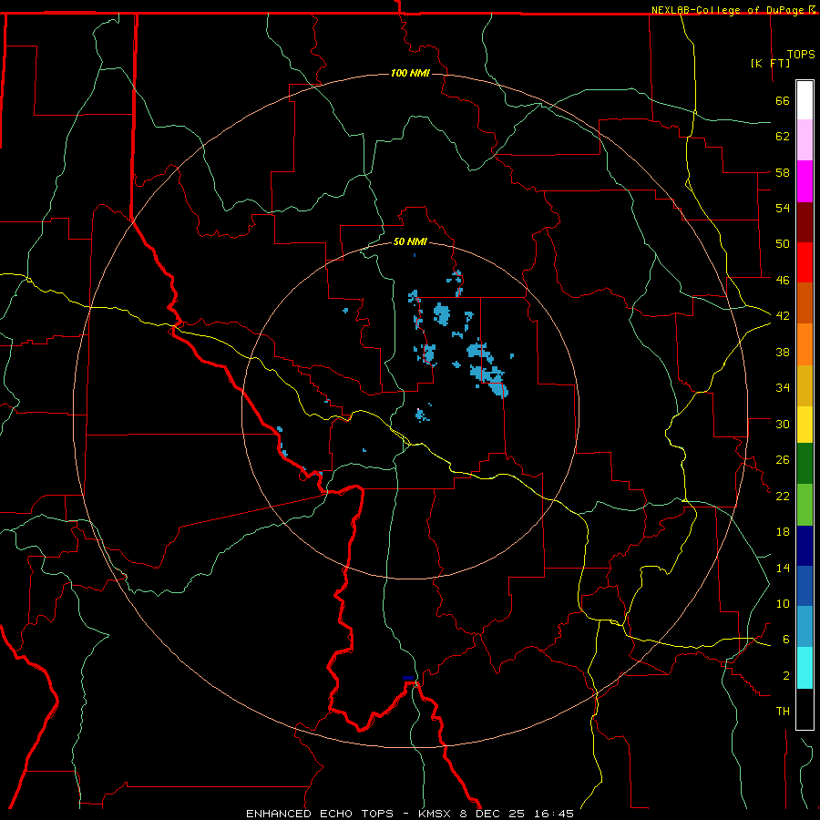
Task: Click the light green 22 kft swatch
Action: [x=805, y=505]
